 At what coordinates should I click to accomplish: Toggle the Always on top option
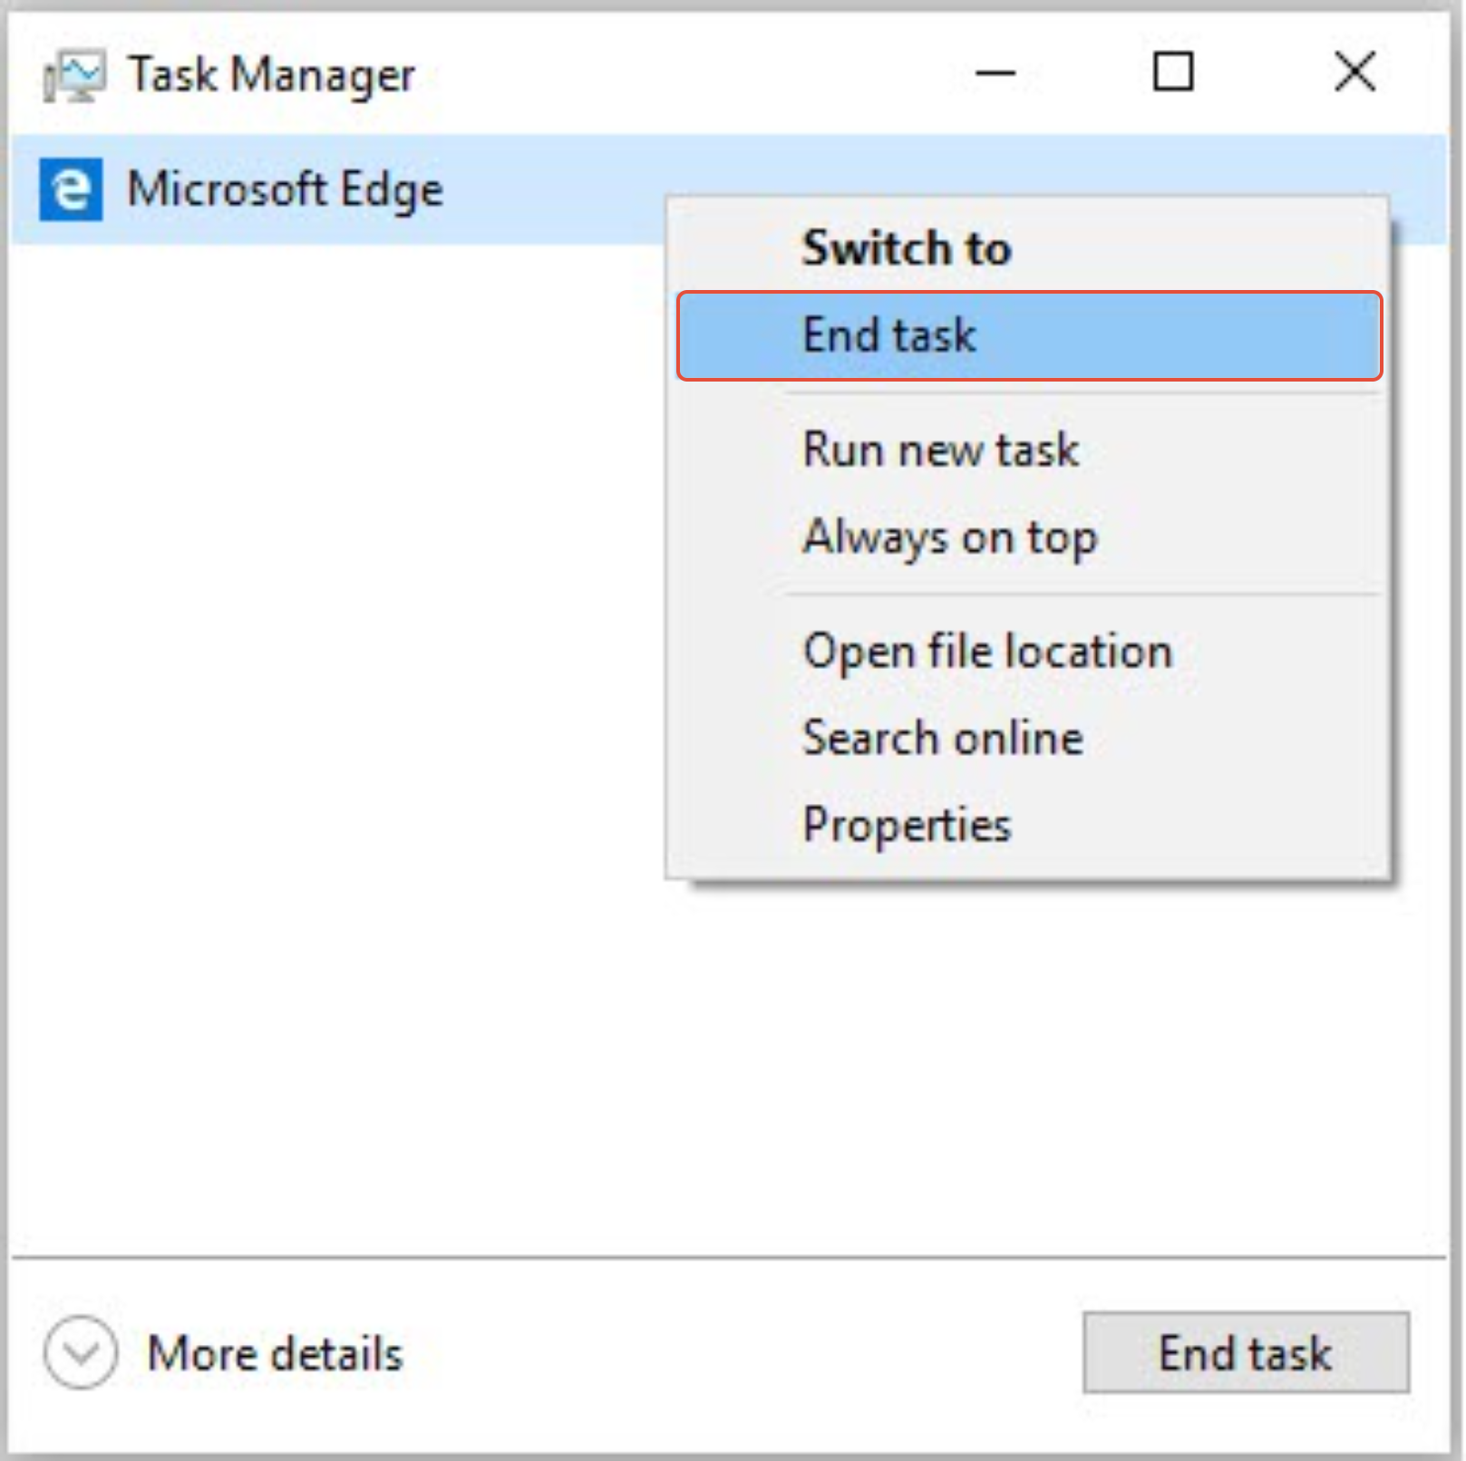click(x=950, y=537)
